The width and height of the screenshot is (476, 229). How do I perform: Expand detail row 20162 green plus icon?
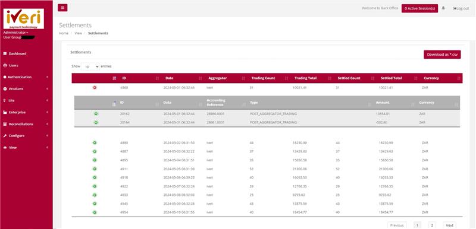[96, 114]
